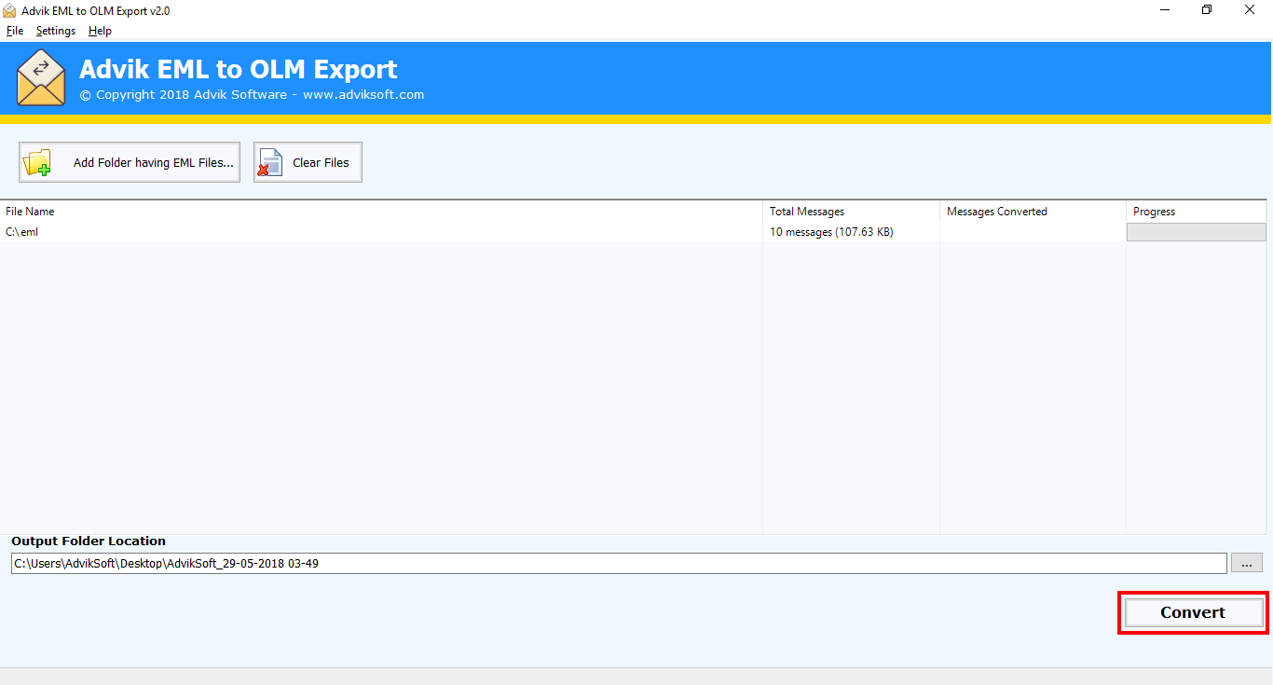Open the output folder browse dialog via ... button
Image resolution: width=1273 pixels, height=685 pixels.
point(1246,563)
